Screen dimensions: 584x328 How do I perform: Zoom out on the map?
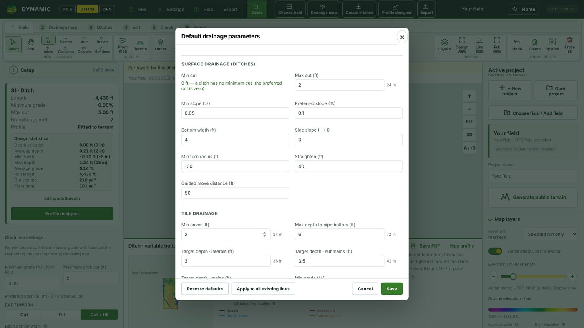click(469, 109)
